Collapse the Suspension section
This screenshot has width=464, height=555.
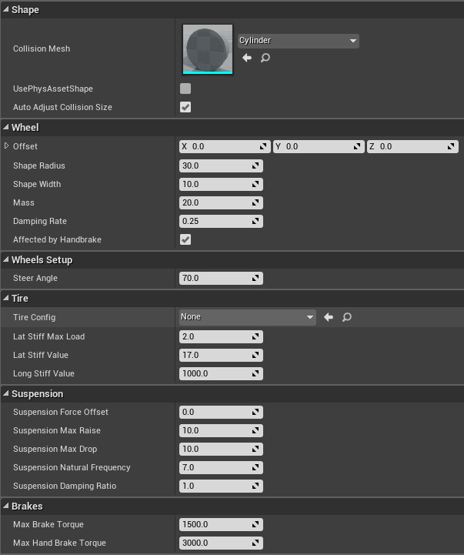click(x=37, y=393)
